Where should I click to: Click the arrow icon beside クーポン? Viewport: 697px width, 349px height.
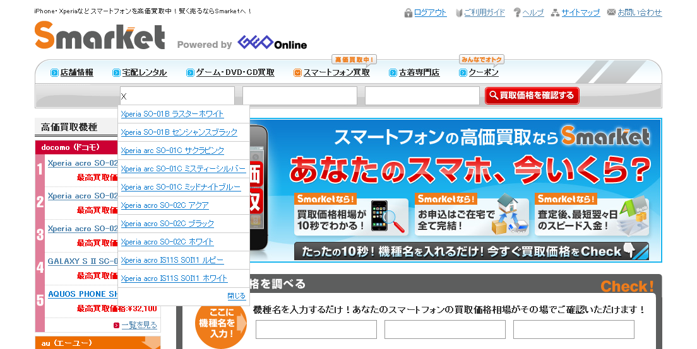[463, 72]
